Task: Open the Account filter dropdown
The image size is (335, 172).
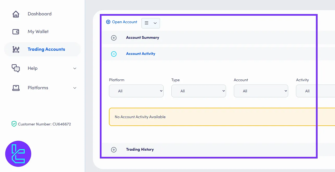Action: tap(261, 91)
